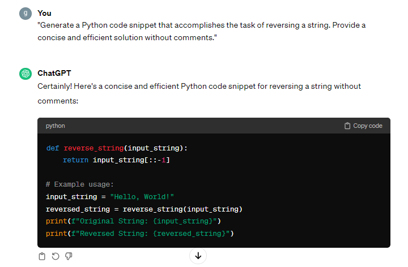Click the user avatar with letter g

pyautogui.click(x=25, y=14)
